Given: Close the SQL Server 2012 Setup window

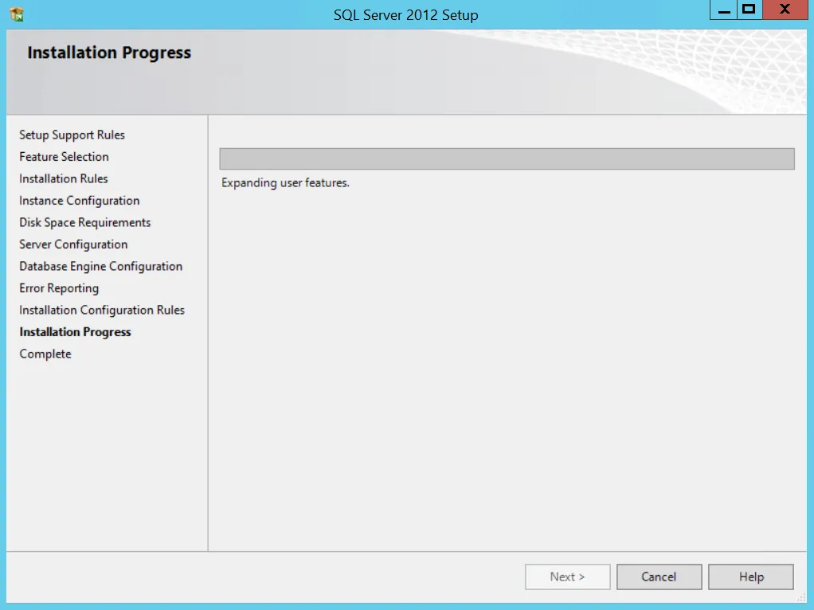Looking at the screenshot, I should [x=785, y=10].
